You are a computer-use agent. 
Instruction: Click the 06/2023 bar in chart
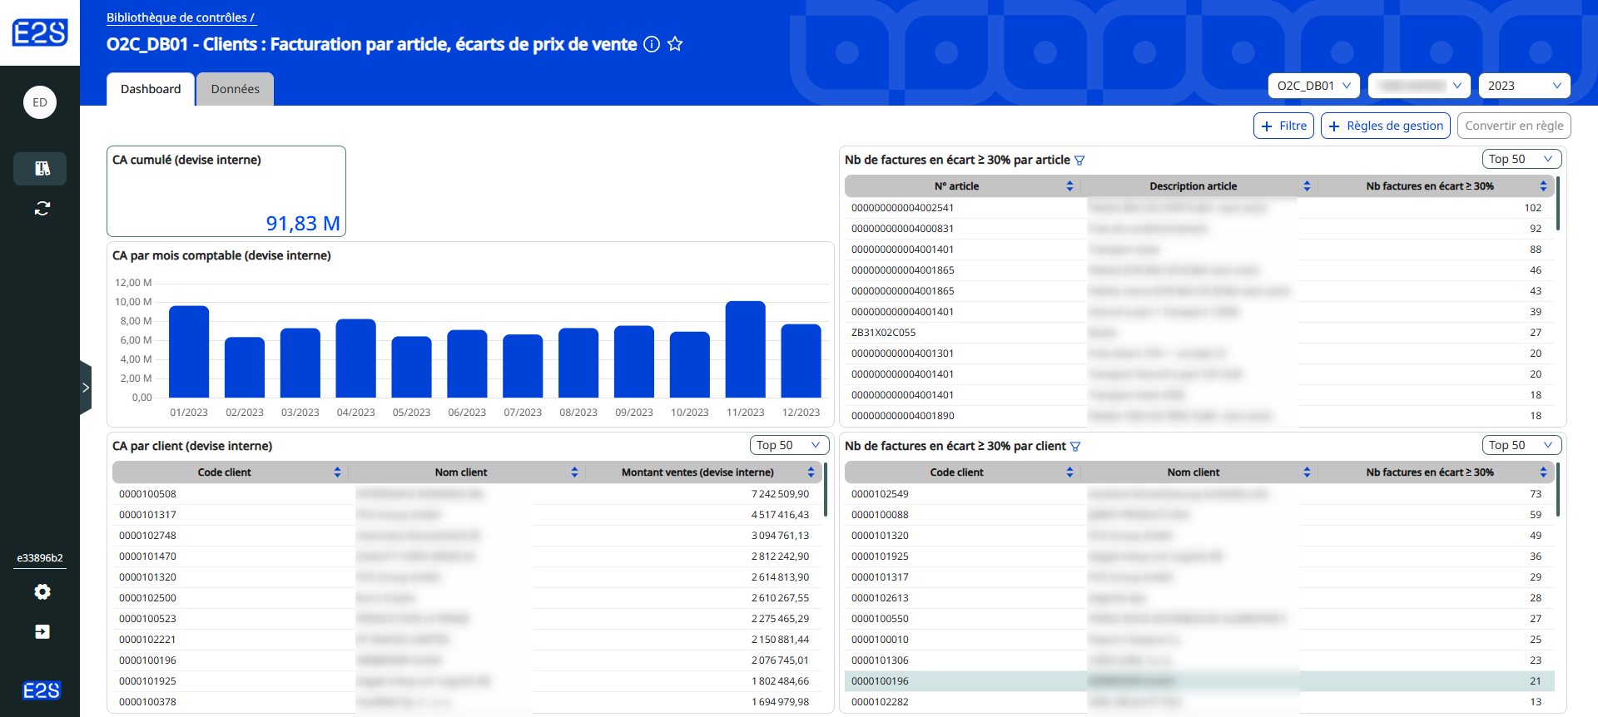pos(467,363)
